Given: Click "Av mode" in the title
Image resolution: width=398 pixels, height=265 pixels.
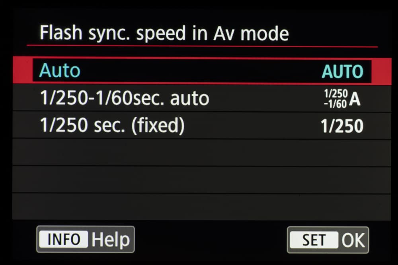Looking at the screenshot, I should (251, 33).
